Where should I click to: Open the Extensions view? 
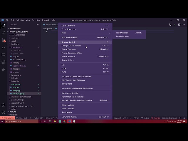coord(3,62)
